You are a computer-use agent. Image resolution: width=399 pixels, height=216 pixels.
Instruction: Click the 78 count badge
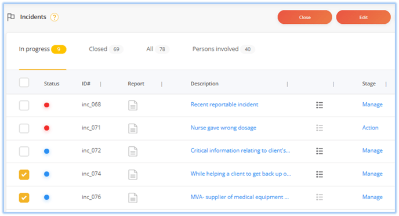[x=162, y=49]
